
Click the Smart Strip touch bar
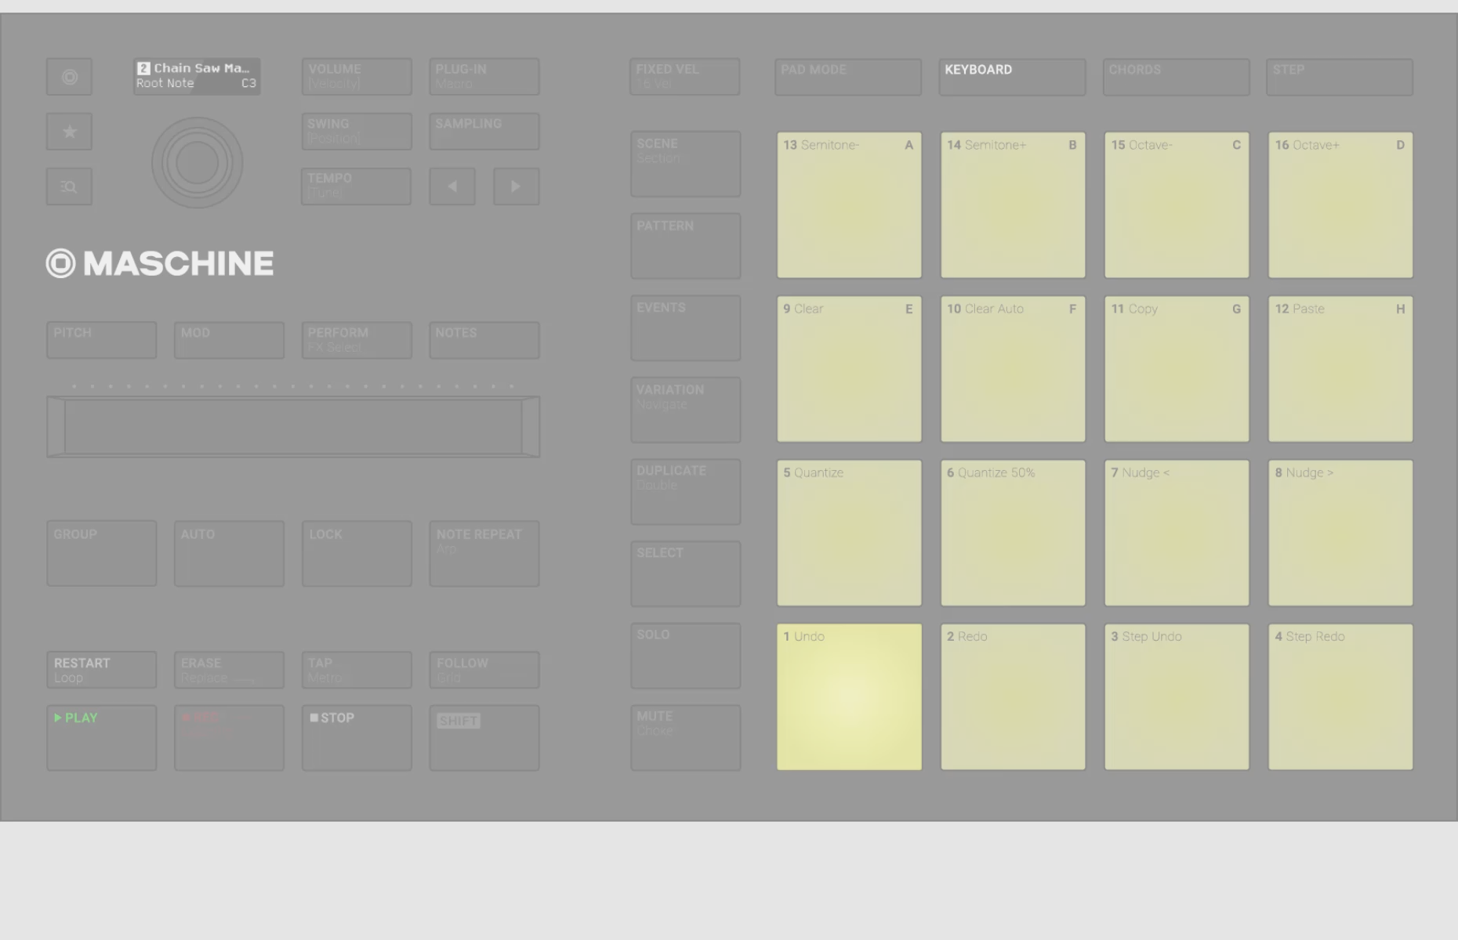[293, 426]
